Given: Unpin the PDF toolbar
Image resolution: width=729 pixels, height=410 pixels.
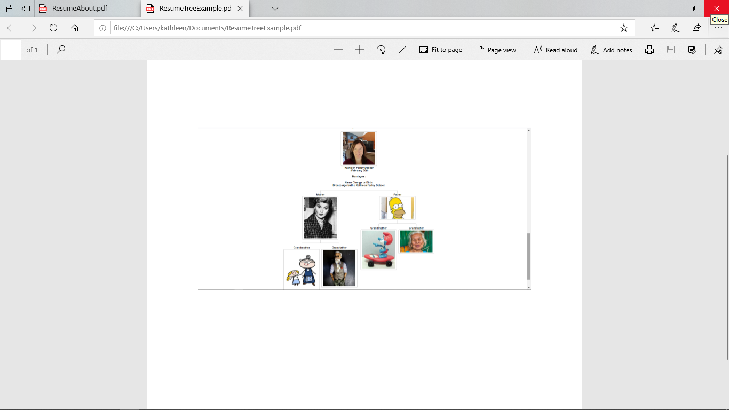Looking at the screenshot, I should pyautogui.click(x=718, y=50).
